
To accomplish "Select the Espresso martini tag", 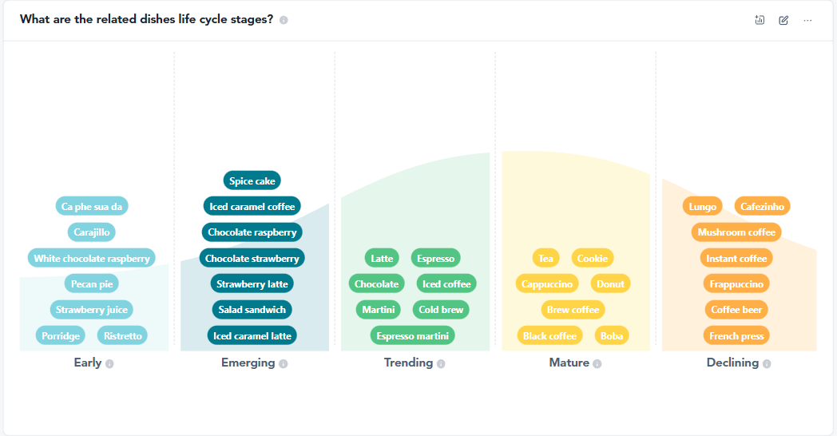I will [x=412, y=335].
